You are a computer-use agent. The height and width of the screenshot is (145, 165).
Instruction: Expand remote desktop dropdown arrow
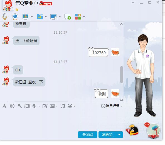tap(60, 17)
